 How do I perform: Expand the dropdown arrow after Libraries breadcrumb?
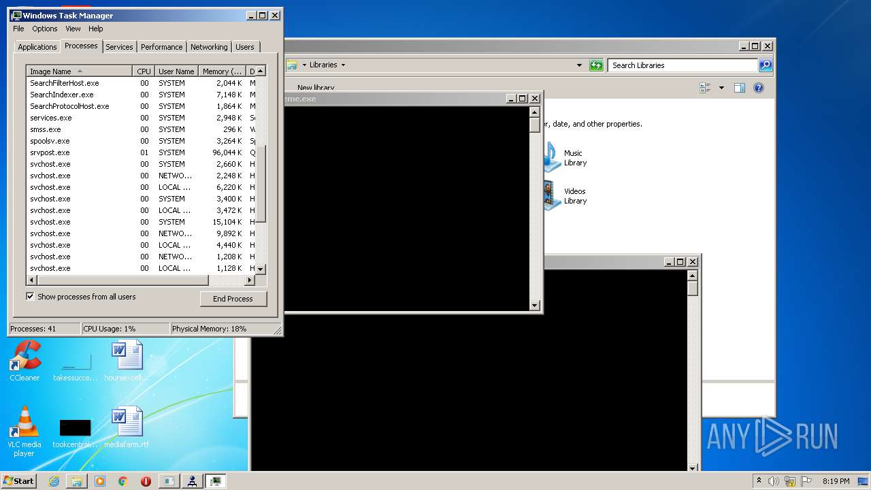343,65
